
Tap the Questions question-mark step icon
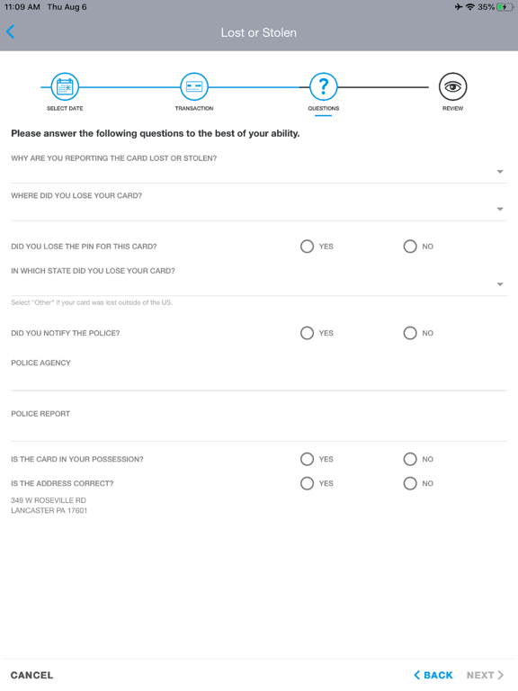(324, 86)
